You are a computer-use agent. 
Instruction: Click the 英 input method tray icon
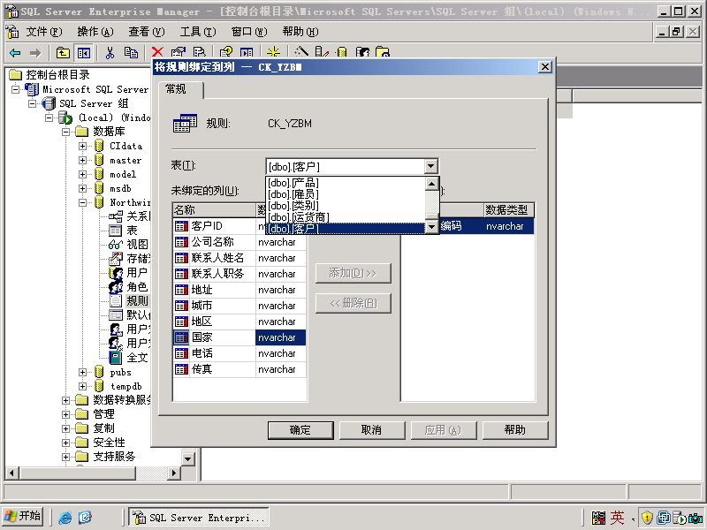[x=617, y=518]
